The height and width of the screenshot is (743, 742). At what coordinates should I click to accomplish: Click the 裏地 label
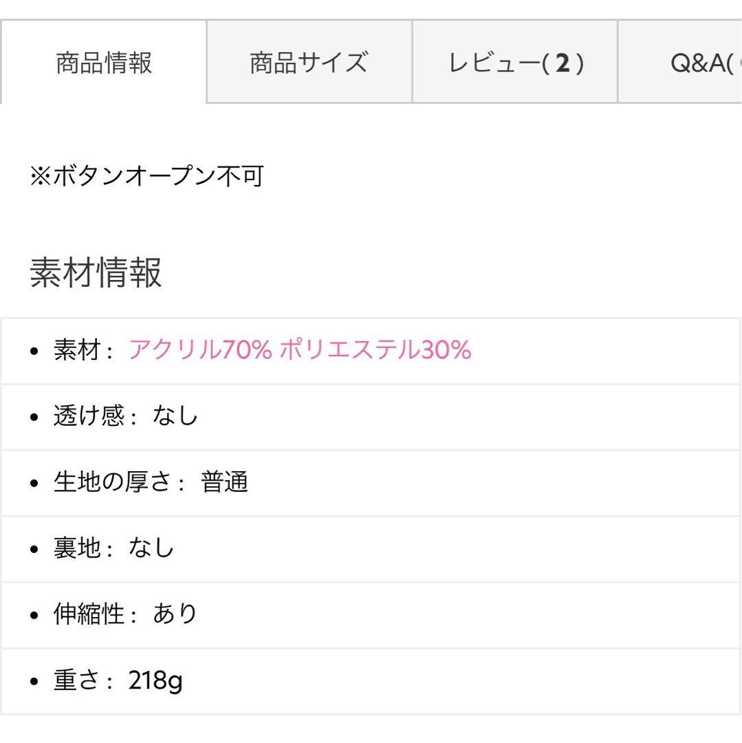coord(77,549)
